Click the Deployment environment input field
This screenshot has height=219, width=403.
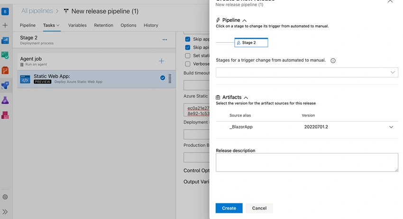point(197,134)
